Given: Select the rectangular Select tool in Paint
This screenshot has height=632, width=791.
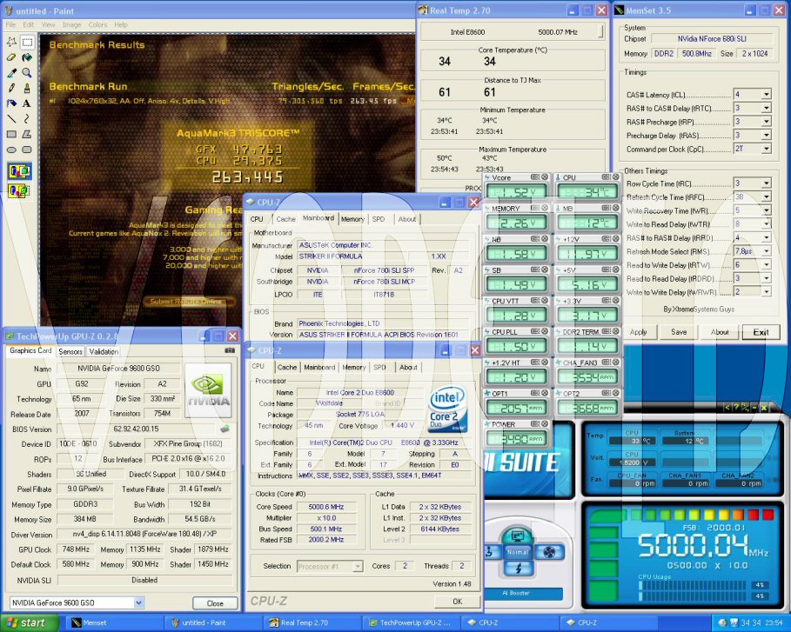Looking at the screenshot, I should [x=27, y=42].
